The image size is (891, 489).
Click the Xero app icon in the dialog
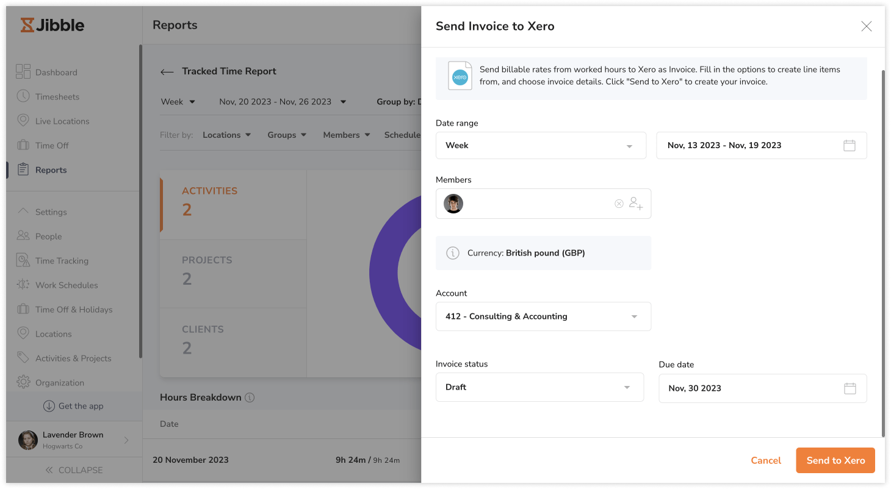click(x=460, y=76)
